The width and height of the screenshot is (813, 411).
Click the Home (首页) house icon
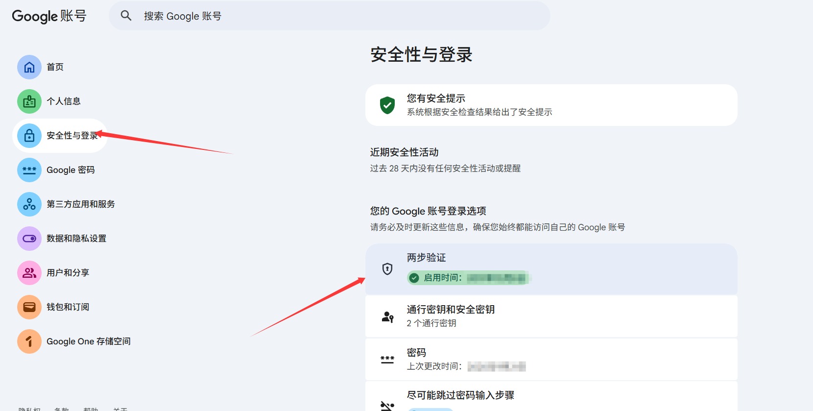click(29, 67)
